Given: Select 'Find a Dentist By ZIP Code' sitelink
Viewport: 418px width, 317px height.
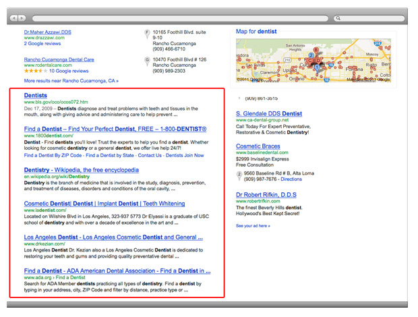Looking at the screenshot, I should pos(53,155).
